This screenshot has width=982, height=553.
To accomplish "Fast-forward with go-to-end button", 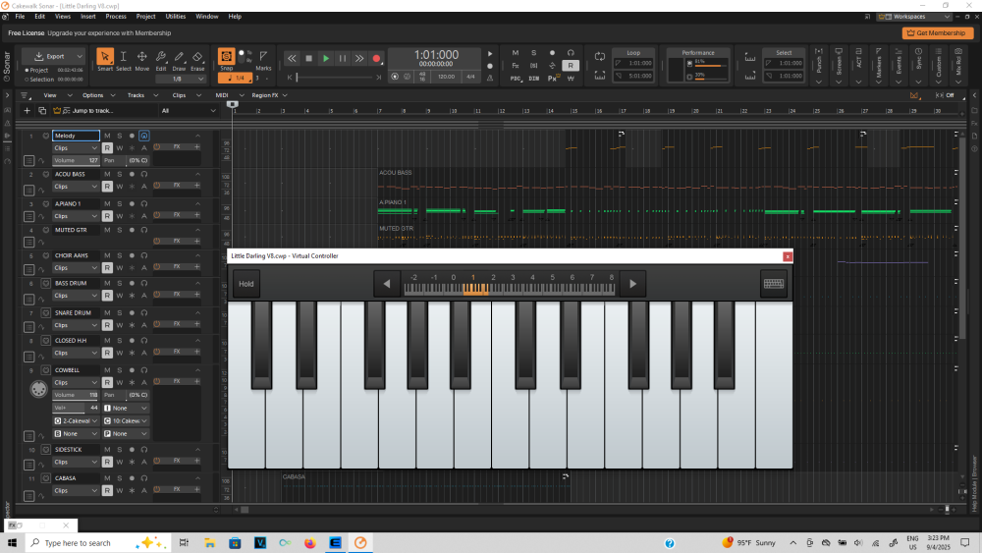I will (x=359, y=58).
